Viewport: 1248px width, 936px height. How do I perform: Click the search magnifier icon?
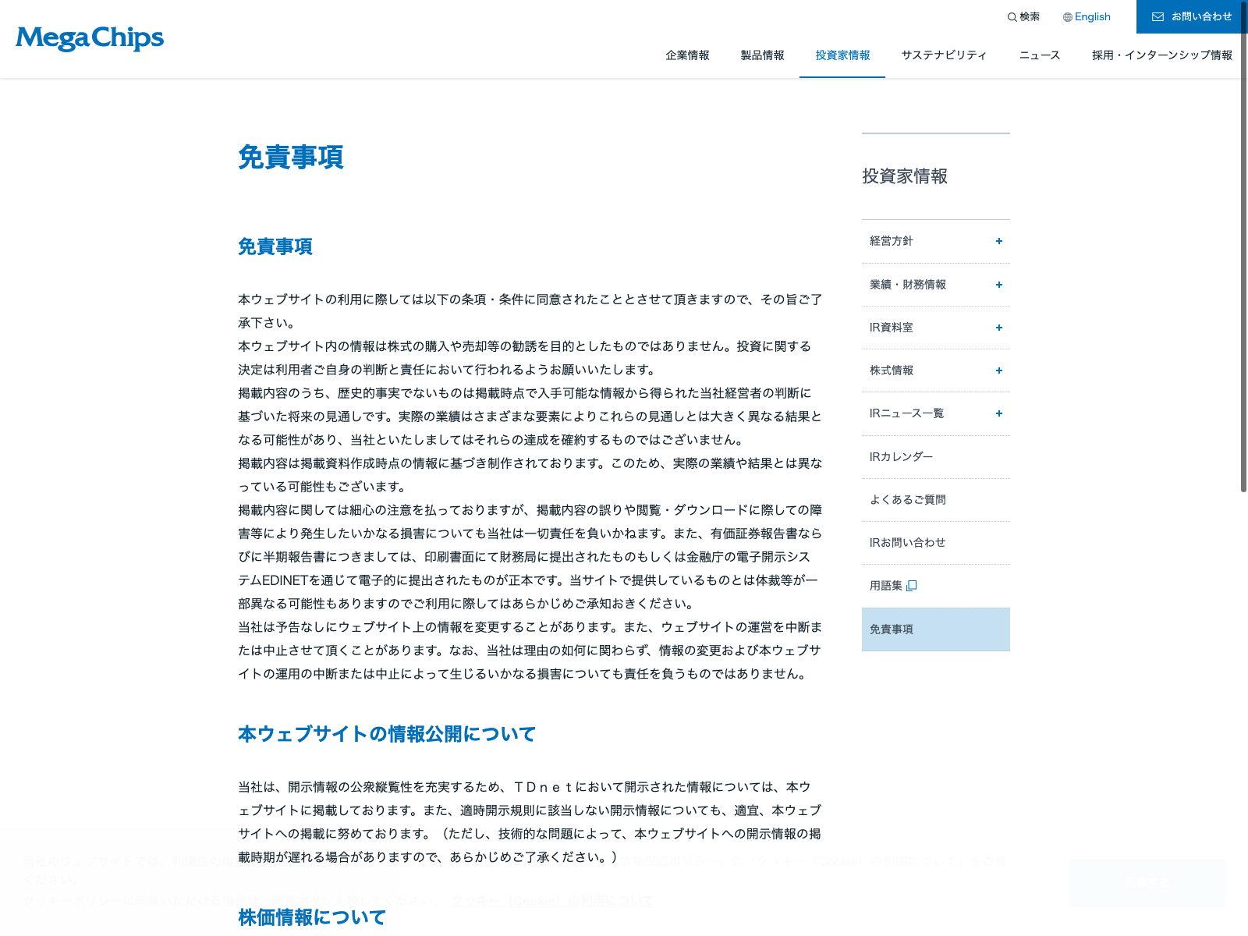click(1012, 17)
